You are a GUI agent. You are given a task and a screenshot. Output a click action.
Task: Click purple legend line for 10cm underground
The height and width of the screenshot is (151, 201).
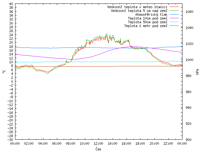(x=174, y=18)
